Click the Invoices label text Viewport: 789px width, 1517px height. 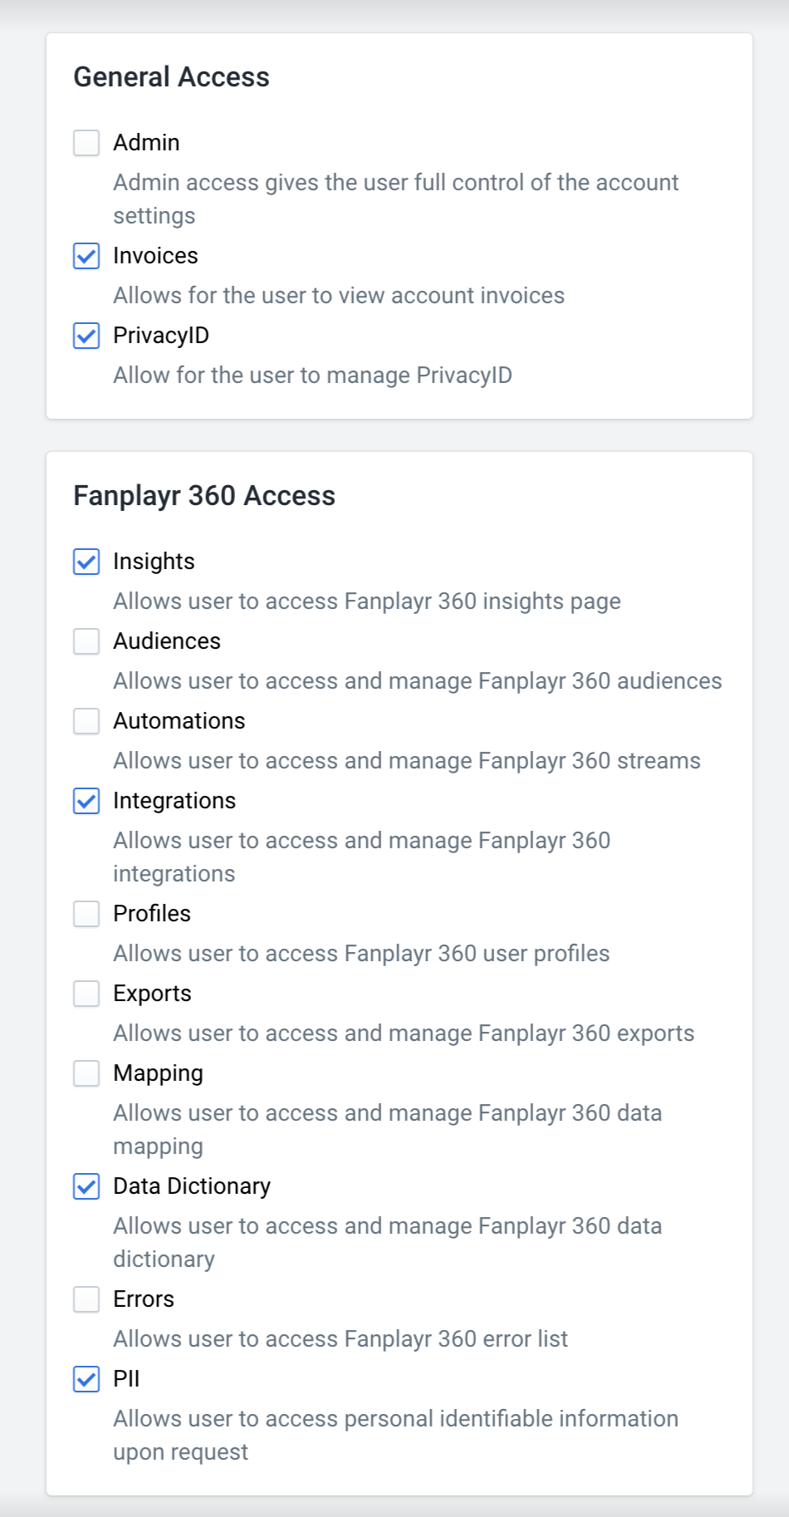[x=155, y=256]
